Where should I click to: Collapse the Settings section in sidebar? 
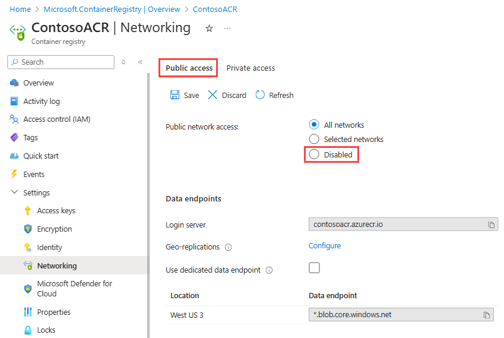pos(15,192)
